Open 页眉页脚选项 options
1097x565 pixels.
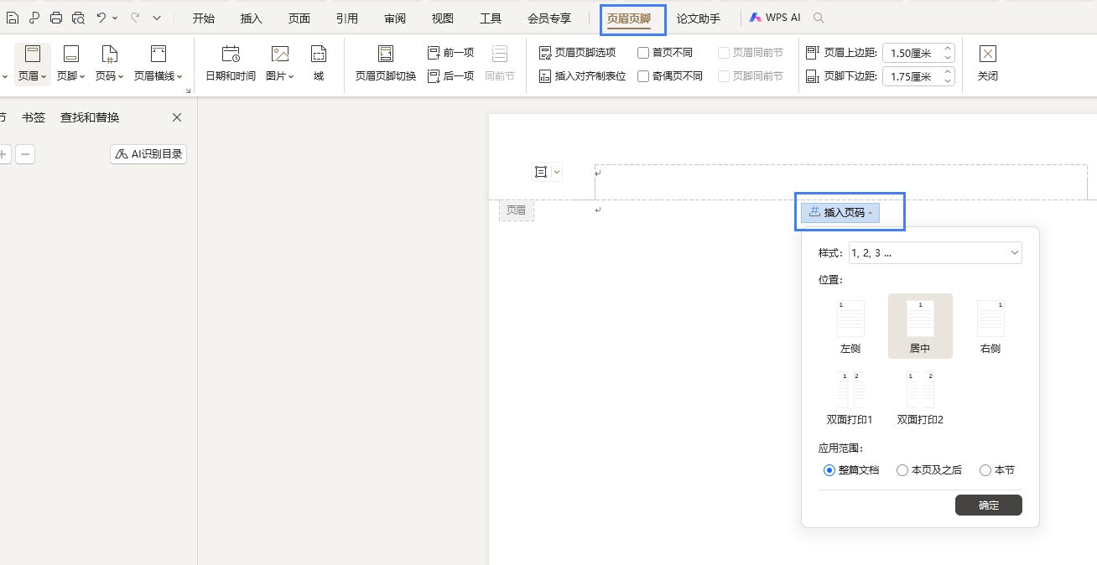[x=577, y=53]
